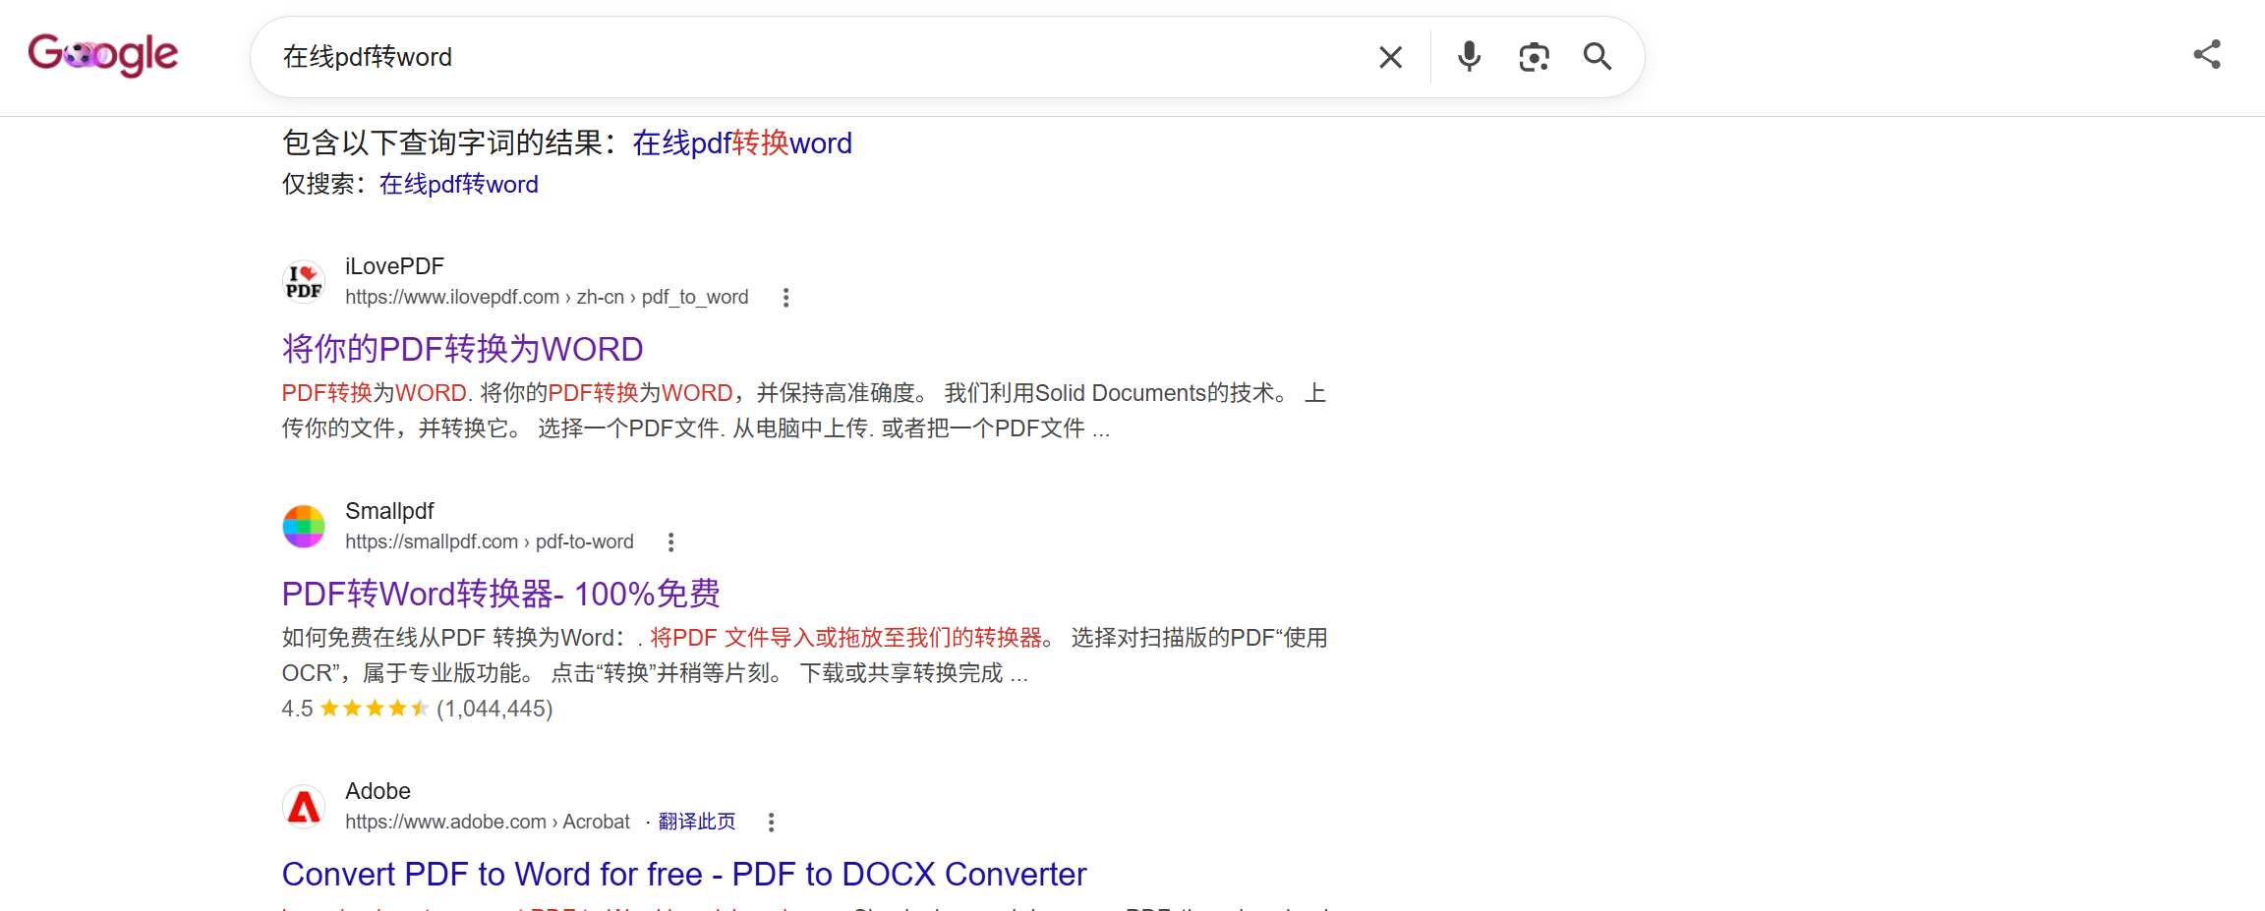Image resolution: width=2265 pixels, height=911 pixels.
Task: Click the Adobe favicon
Action: pyautogui.click(x=304, y=807)
